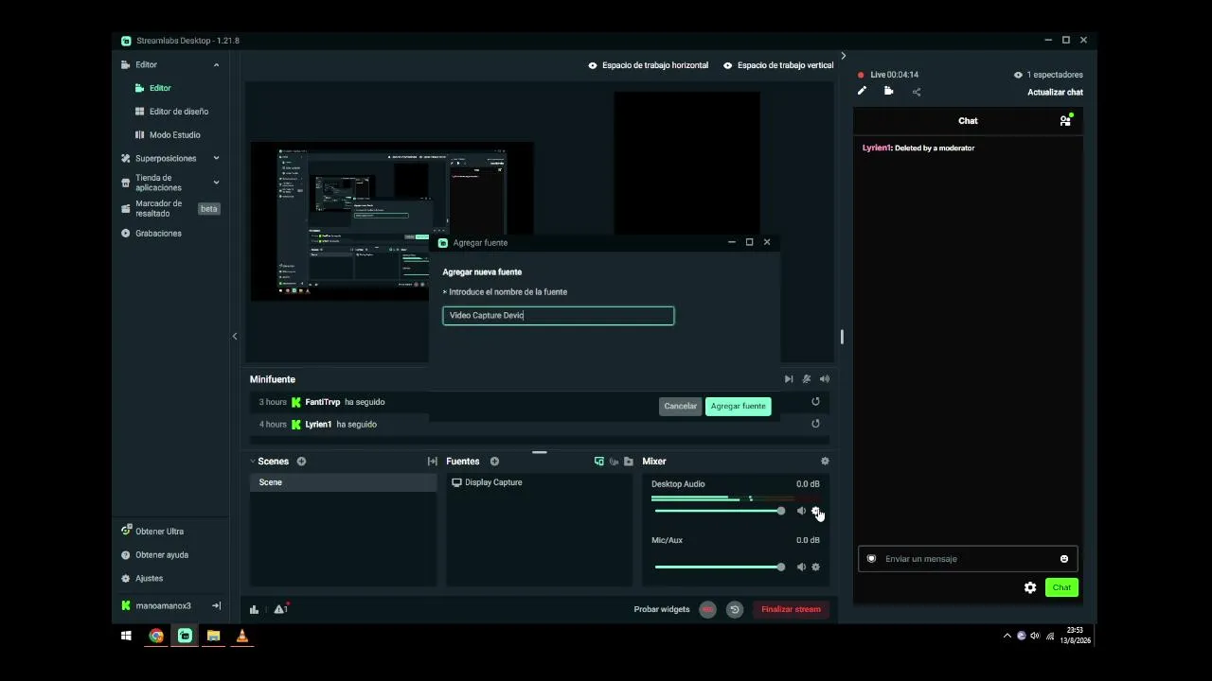The height and width of the screenshot is (681, 1212).
Task: Open the emoji picker in chat input
Action: (x=1064, y=559)
